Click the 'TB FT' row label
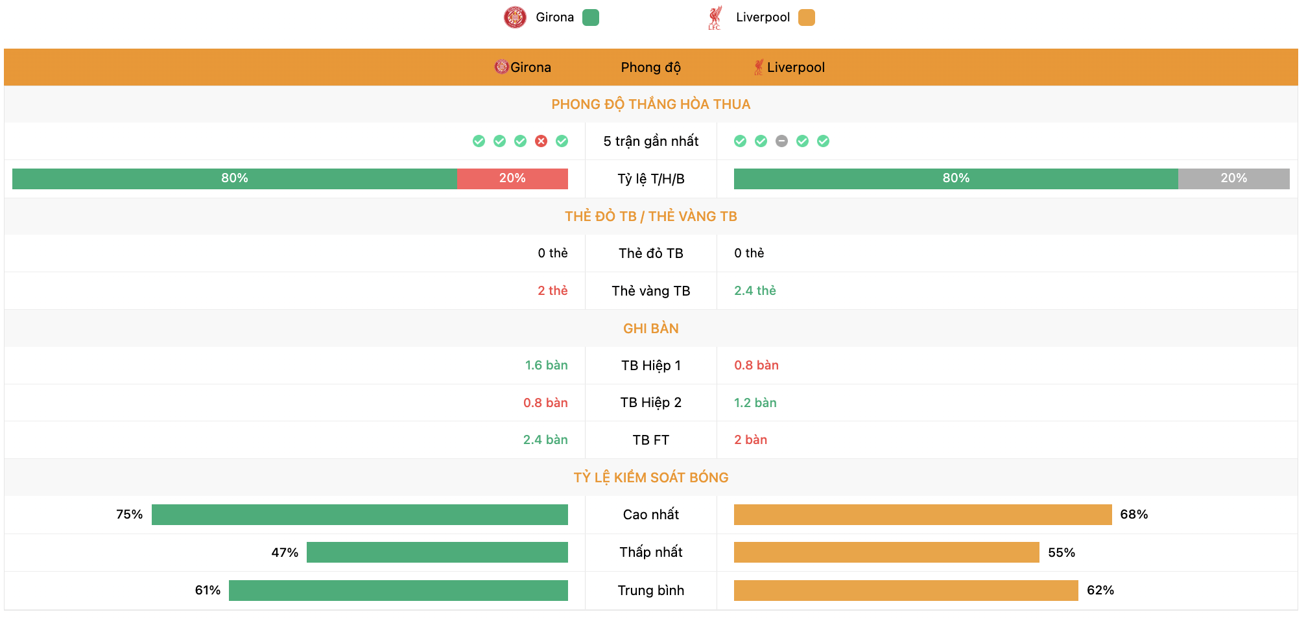 [x=650, y=440]
